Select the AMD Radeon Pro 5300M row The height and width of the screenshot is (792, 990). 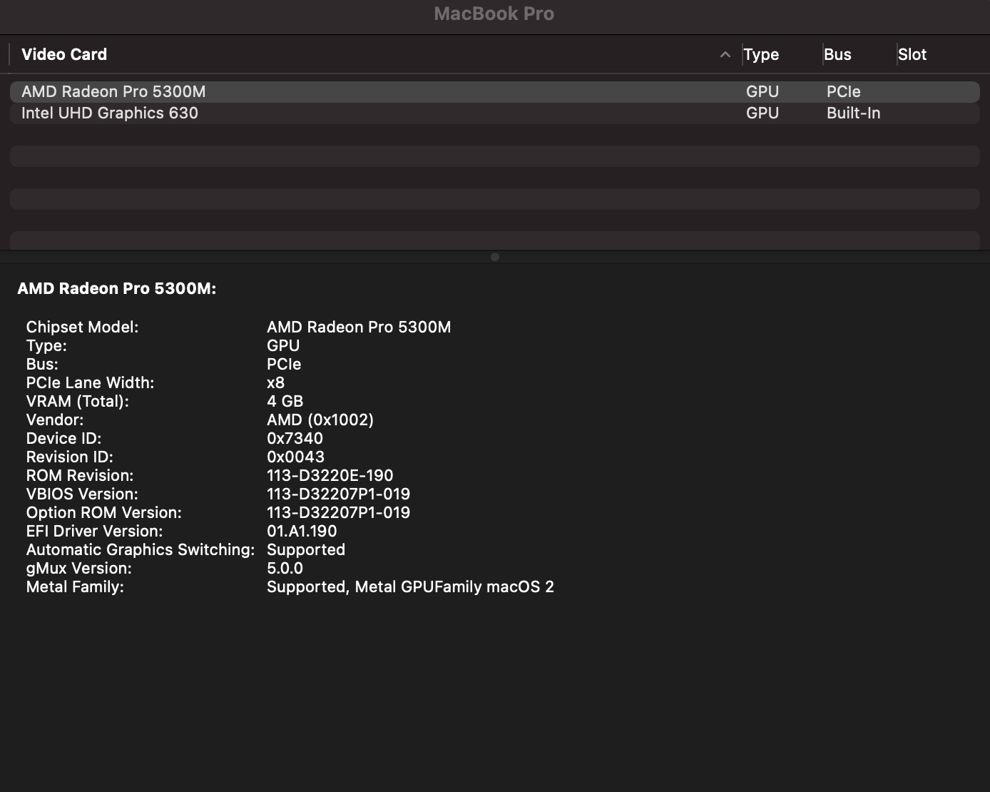pos(494,92)
